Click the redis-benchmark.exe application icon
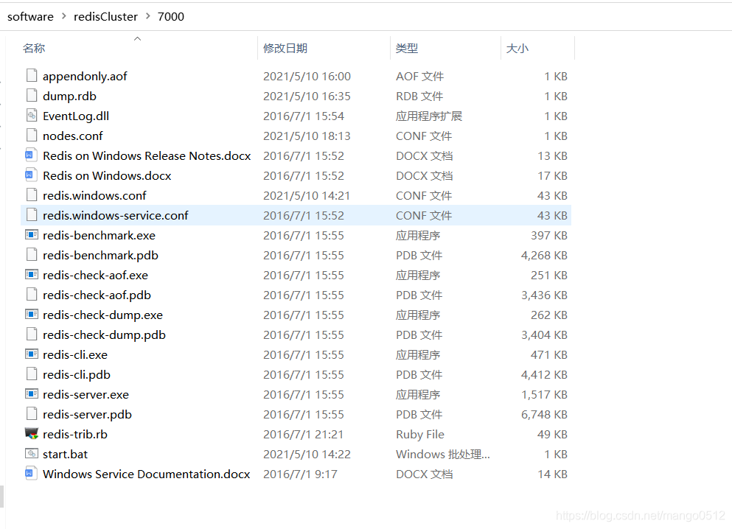The image size is (732, 529). [x=31, y=234]
